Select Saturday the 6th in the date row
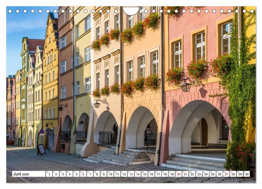Viewport: 262px width, 189px height. [x=83, y=174]
